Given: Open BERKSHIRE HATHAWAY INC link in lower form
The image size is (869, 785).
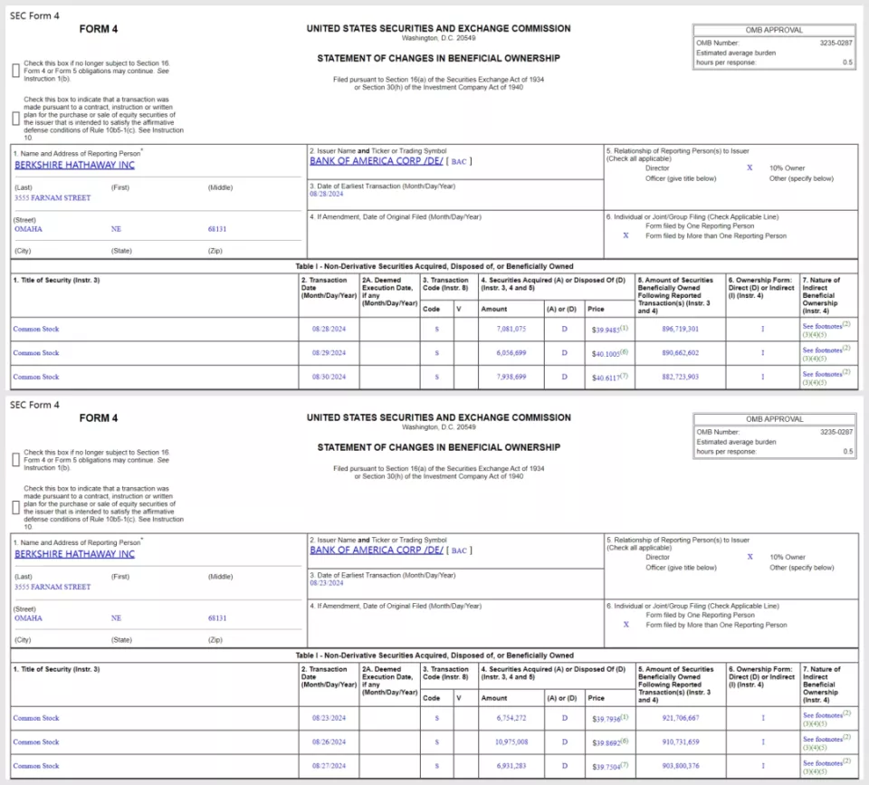Looking at the screenshot, I should 74,554.
